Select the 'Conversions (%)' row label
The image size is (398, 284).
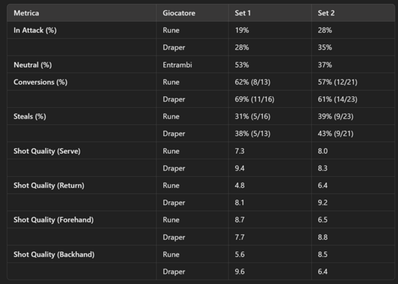40,82
